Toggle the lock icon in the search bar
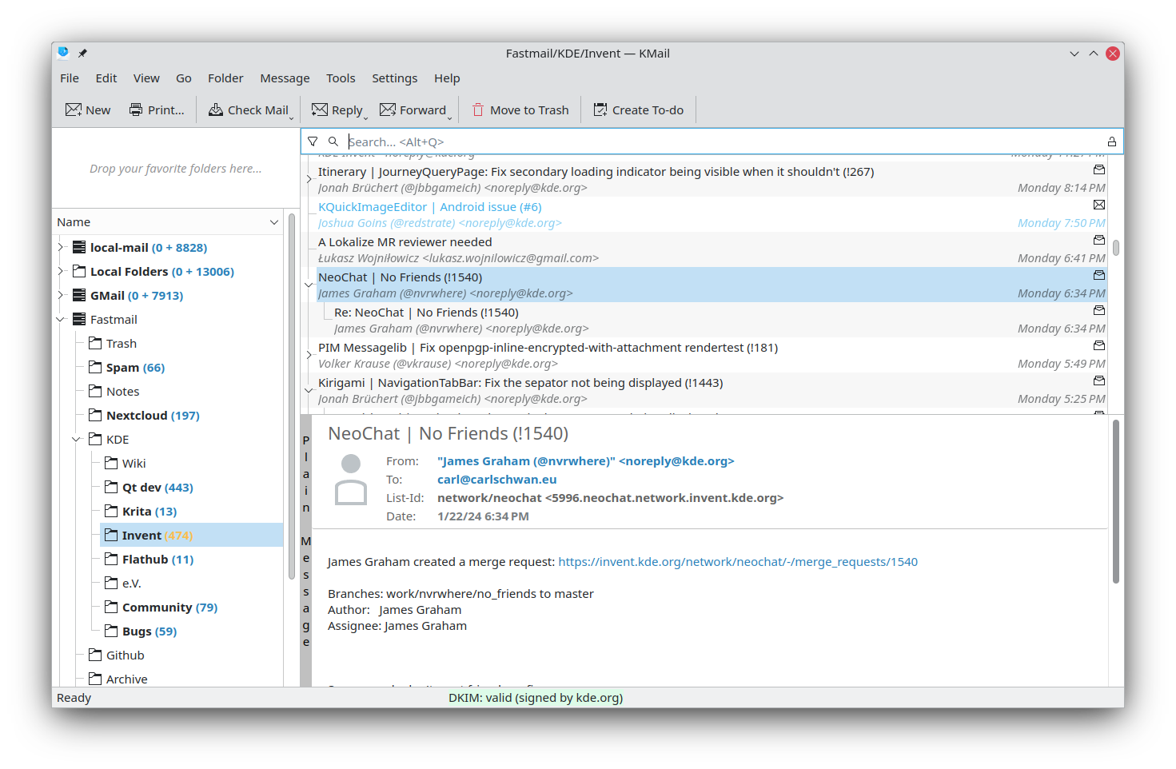The width and height of the screenshot is (1176, 769). pyautogui.click(x=1111, y=141)
